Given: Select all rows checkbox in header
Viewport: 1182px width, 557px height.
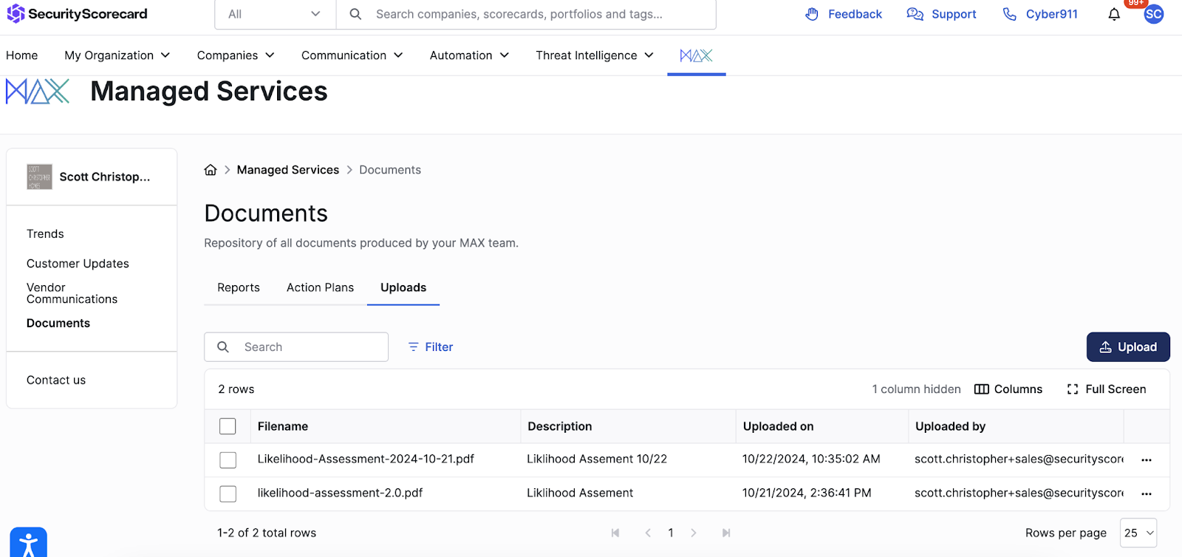Looking at the screenshot, I should 228,426.
